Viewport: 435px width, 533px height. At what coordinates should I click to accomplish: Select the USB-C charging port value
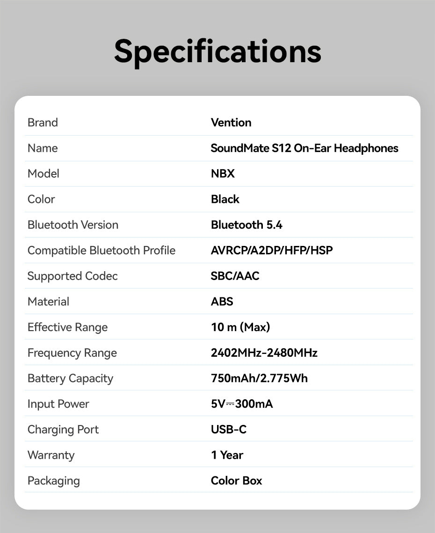pyautogui.click(x=229, y=429)
